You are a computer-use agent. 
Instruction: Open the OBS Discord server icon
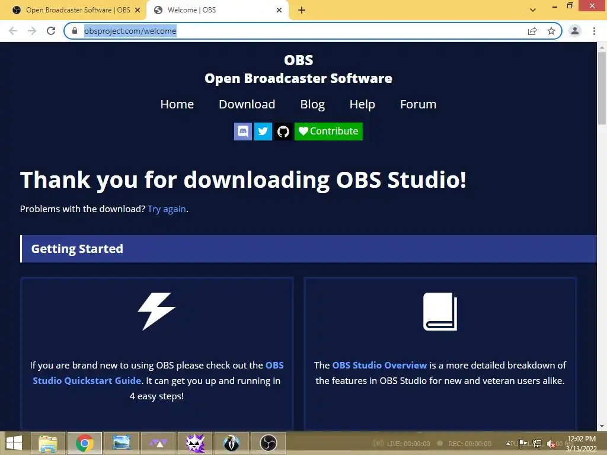242,132
